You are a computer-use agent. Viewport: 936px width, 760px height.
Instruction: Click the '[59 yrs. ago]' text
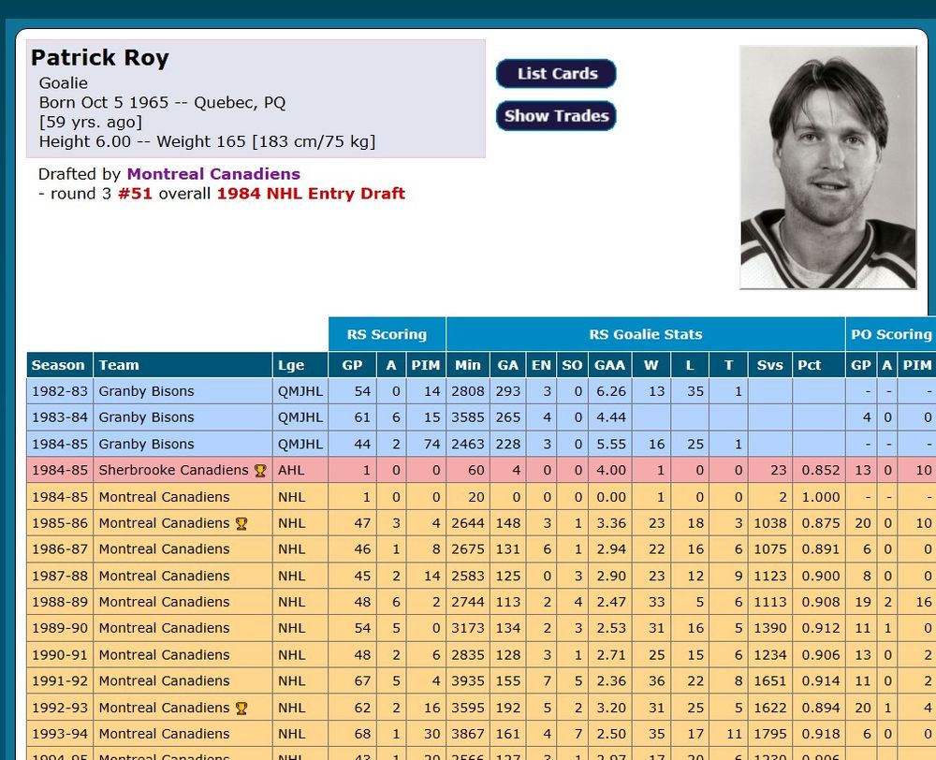[x=91, y=122]
